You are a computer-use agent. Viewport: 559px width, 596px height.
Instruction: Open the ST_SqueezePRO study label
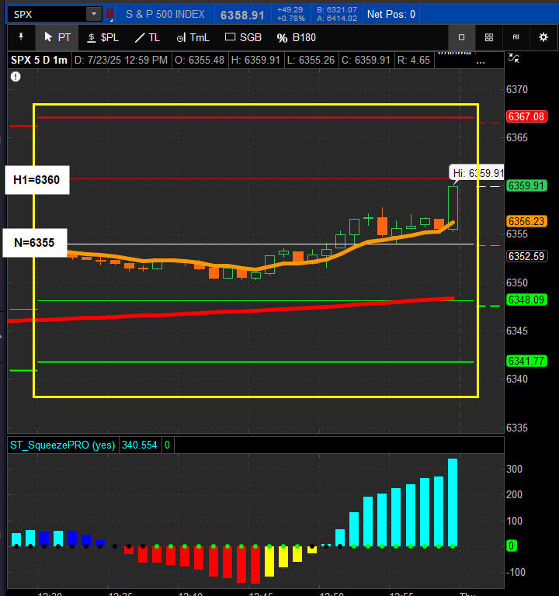[x=62, y=445]
